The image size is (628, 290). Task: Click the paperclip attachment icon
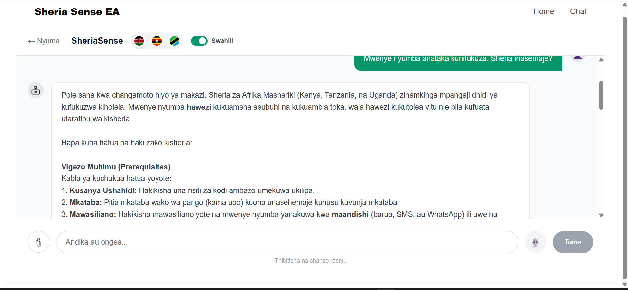(39, 242)
